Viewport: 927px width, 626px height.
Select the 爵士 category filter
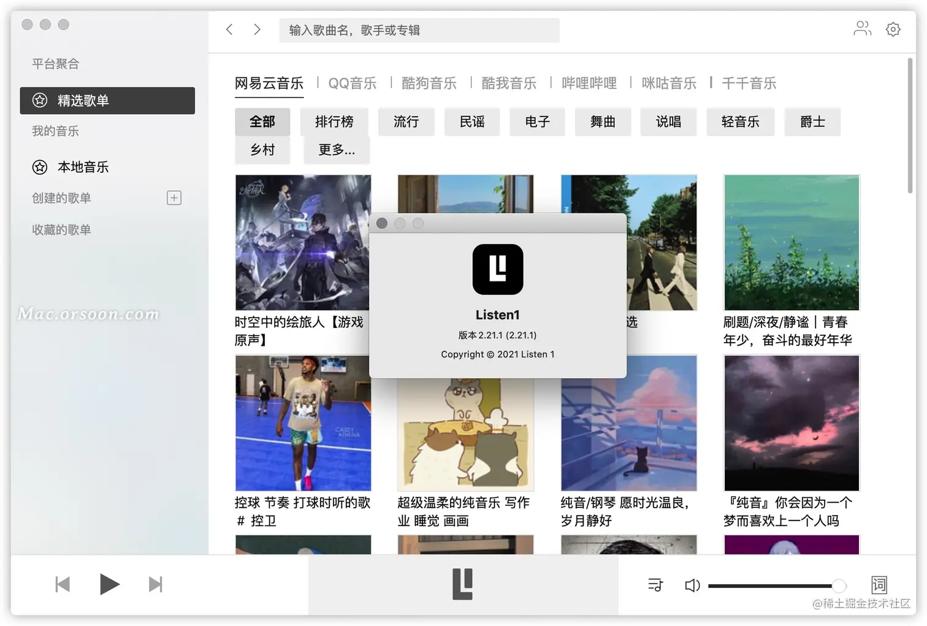tap(812, 121)
